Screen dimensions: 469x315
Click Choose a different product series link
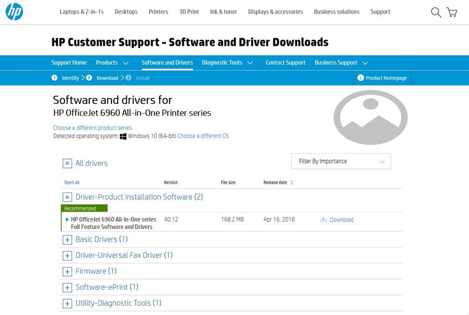[92, 128]
